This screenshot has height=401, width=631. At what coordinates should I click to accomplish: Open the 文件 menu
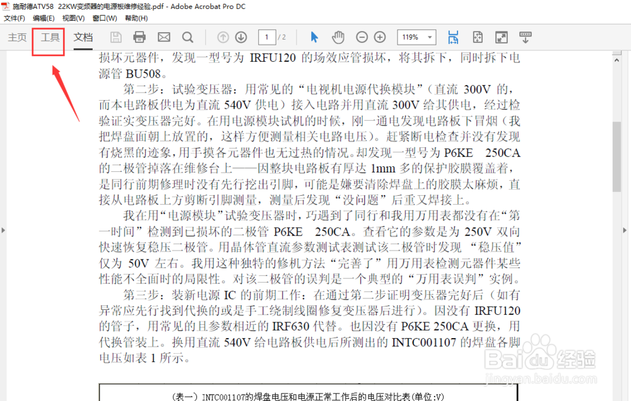(14, 18)
